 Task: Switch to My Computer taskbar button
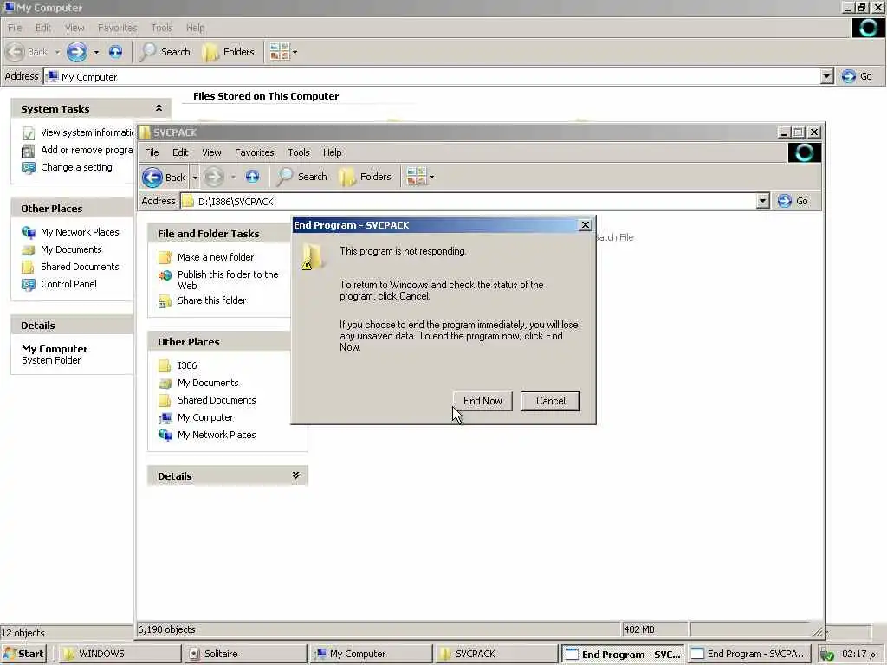[371, 654]
